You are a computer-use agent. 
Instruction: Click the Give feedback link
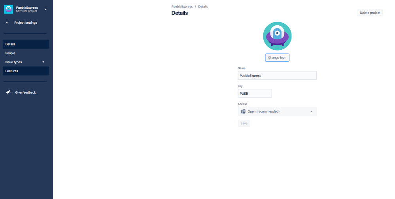click(x=25, y=92)
